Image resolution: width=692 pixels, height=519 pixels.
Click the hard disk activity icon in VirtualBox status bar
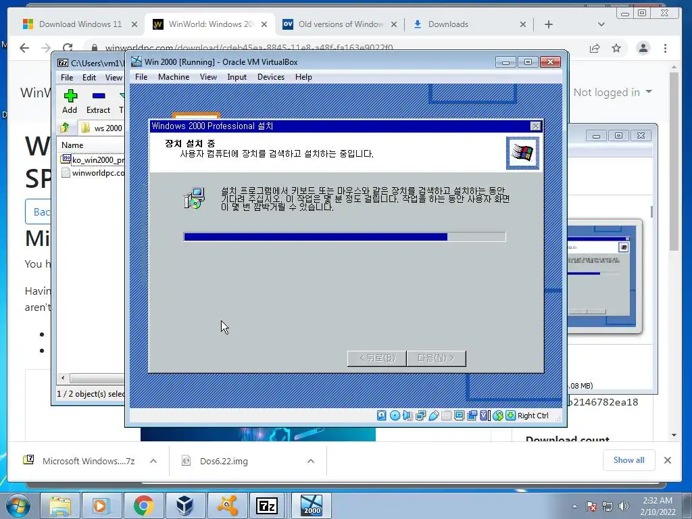382,416
